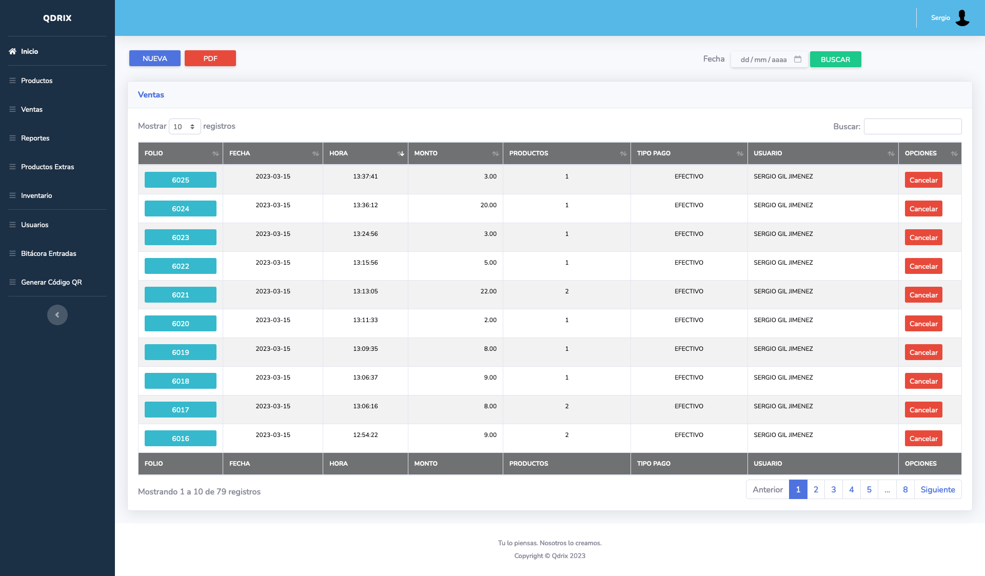Cancel the sale with folio 6024
The height and width of the screenshot is (576, 985).
click(923, 209)
